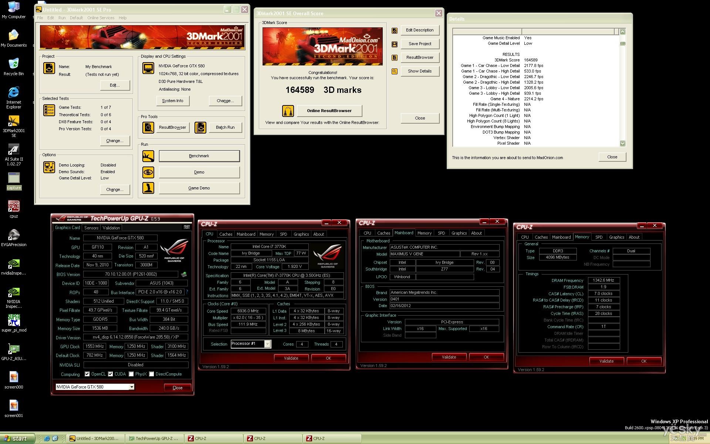Click the Online ResultBrowser button
This screenshot has width=710, height=444.
(x=329, y=111)
